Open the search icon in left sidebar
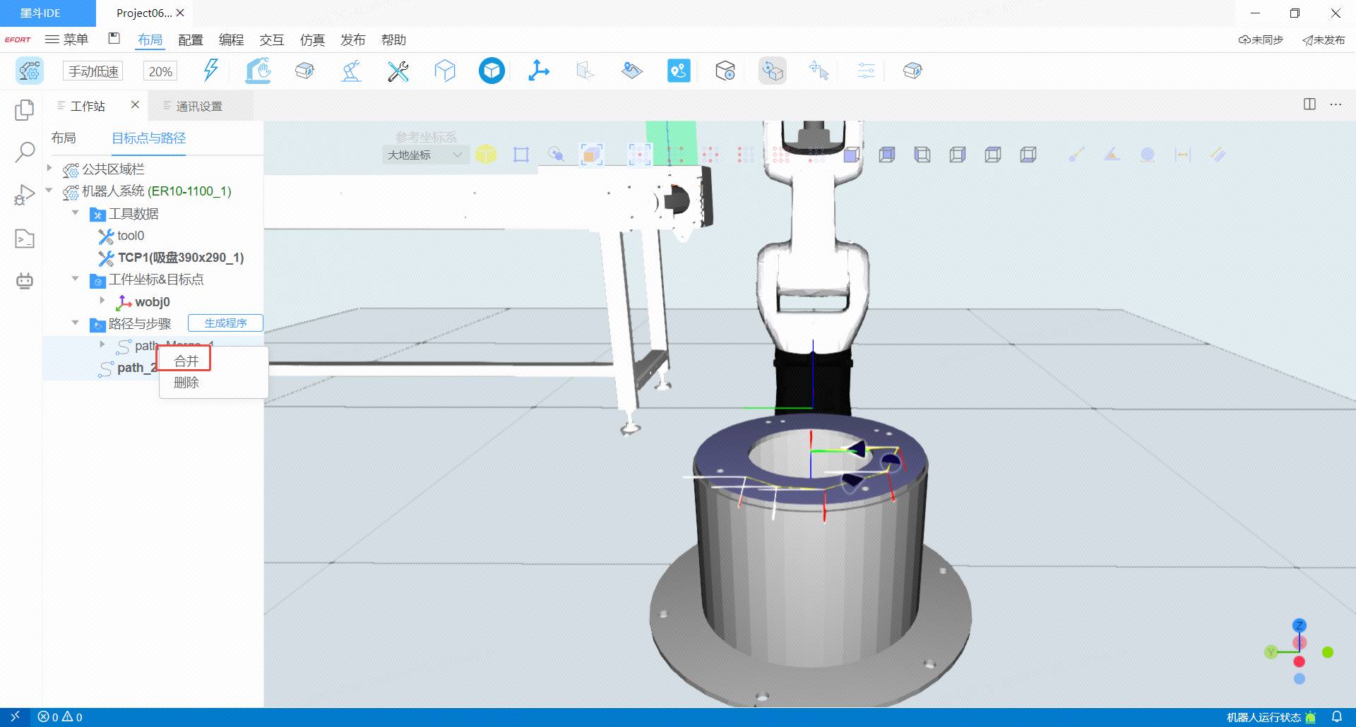 pyautogui.click(x=25, y=152)
